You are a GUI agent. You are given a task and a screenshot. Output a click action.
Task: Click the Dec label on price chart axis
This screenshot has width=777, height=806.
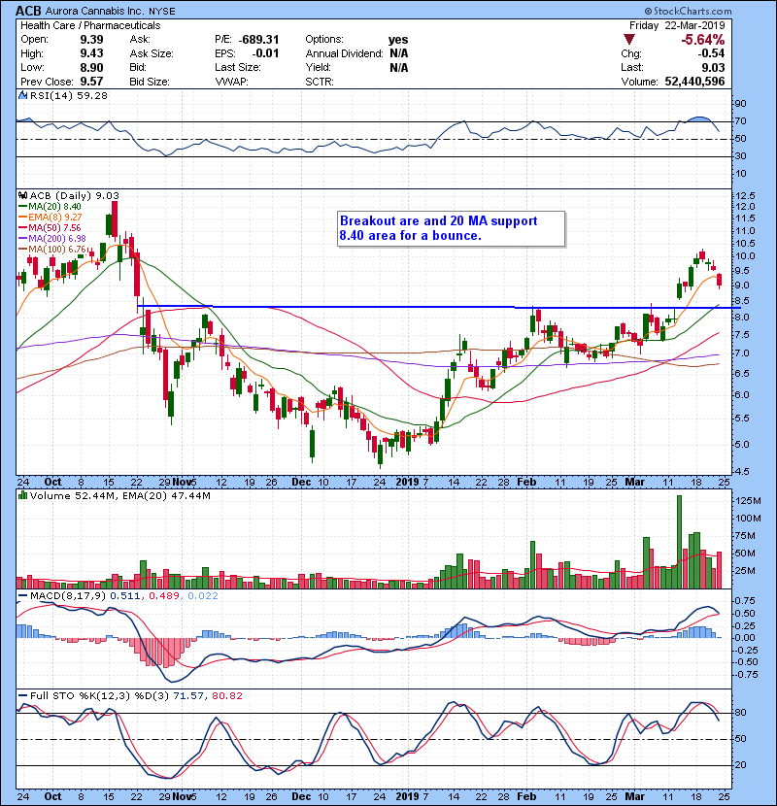[301, 483]
